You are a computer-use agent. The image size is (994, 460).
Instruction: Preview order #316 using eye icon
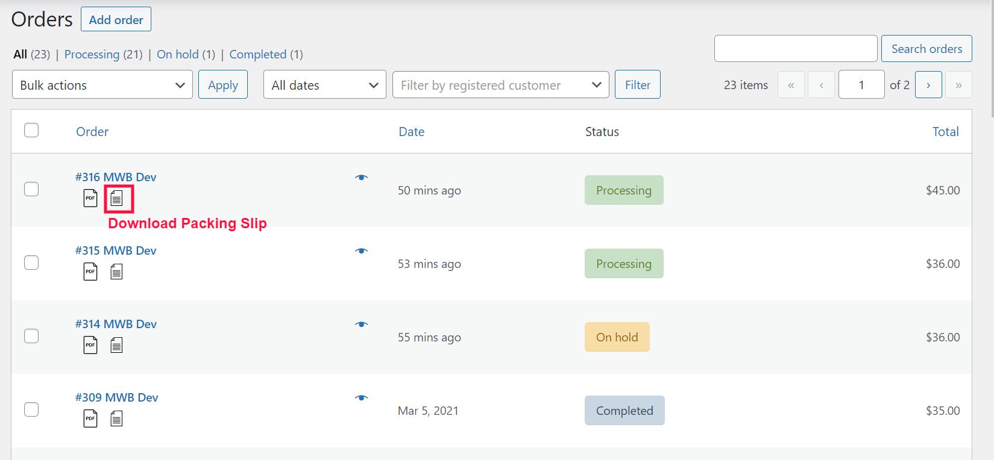(x=361, y=178)
